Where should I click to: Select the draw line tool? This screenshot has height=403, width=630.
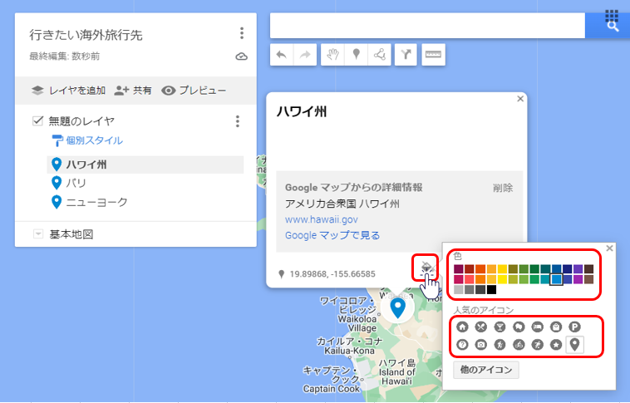(379, 55)
